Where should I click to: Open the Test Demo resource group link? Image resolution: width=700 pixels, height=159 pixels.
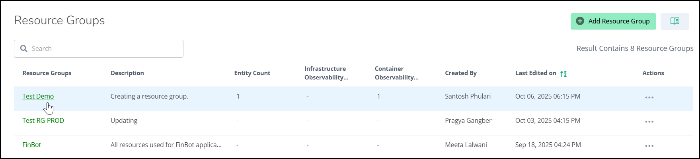pyautogui.click(x=38, y=96)
